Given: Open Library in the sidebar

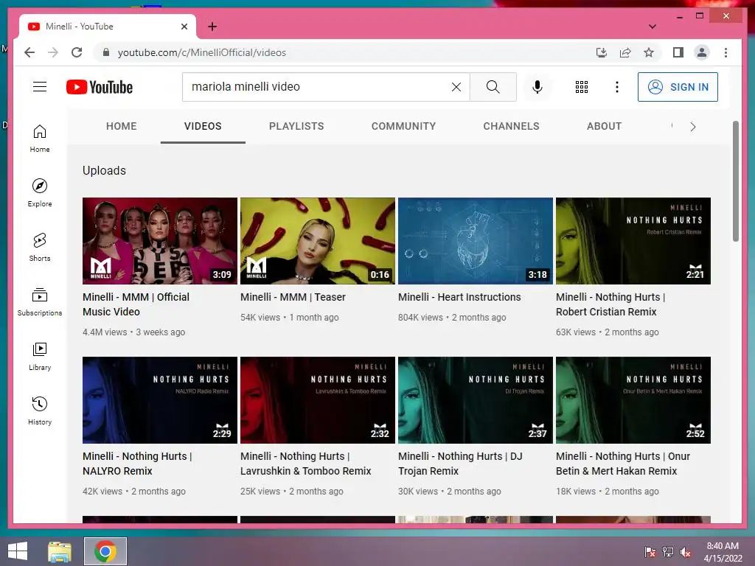Looking at the screenshot, I should (40, 357).
